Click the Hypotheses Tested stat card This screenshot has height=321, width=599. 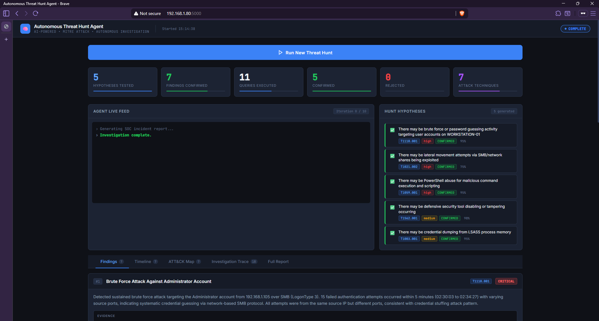coord(123,82)
